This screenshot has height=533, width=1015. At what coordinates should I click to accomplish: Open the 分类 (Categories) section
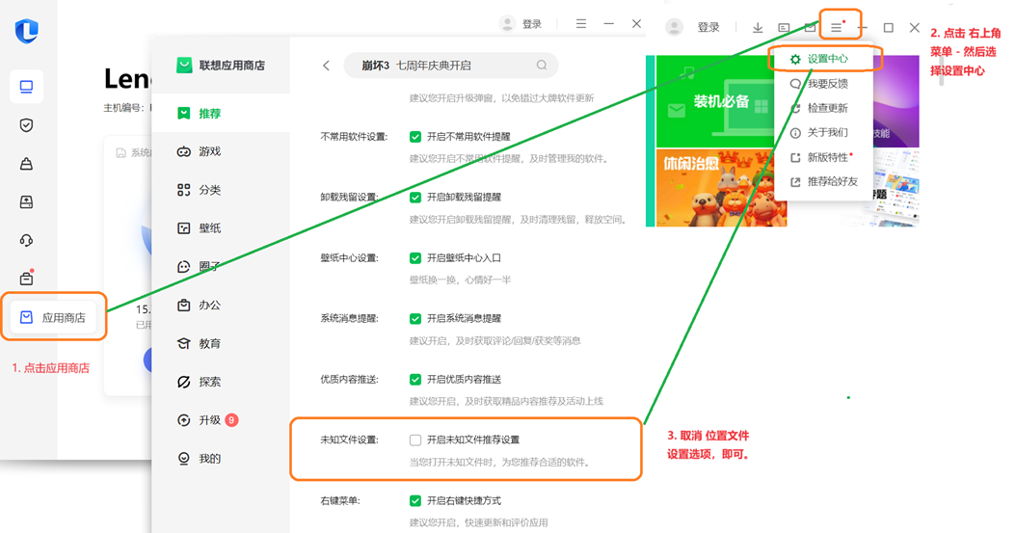click(199, 190)
